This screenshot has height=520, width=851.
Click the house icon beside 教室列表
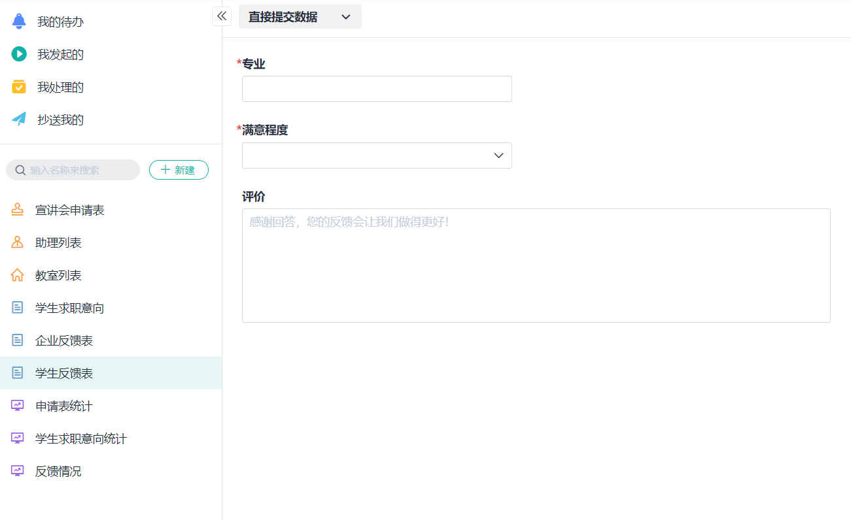18,275
